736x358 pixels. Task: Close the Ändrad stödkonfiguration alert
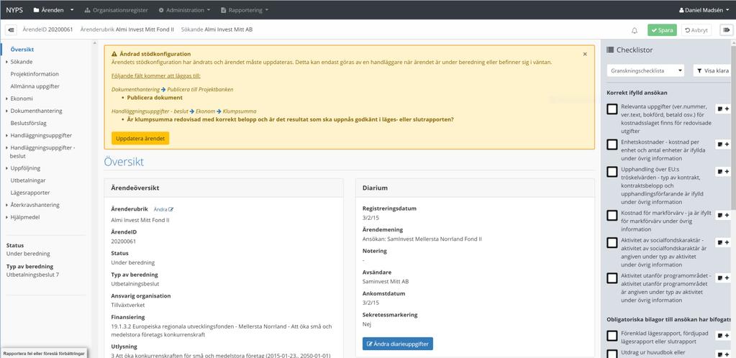tap(585, 54)
